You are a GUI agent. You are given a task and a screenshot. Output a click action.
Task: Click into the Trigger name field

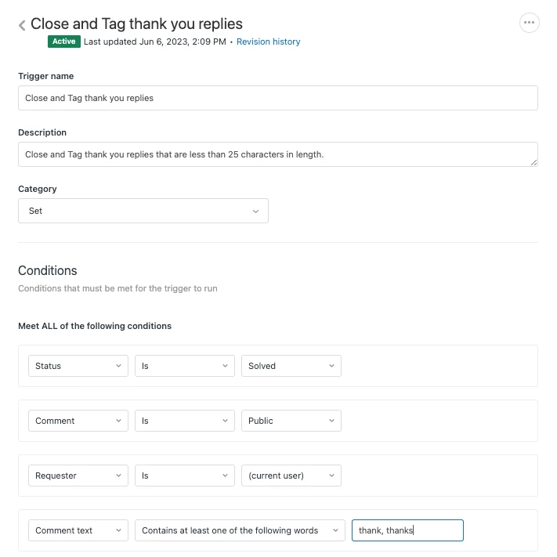[x=277, y=98]
